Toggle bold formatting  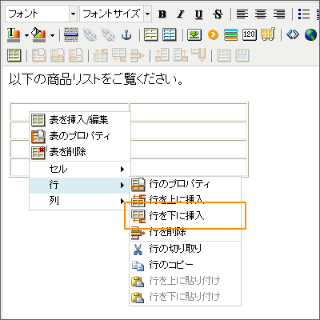[x=162, y=14]
